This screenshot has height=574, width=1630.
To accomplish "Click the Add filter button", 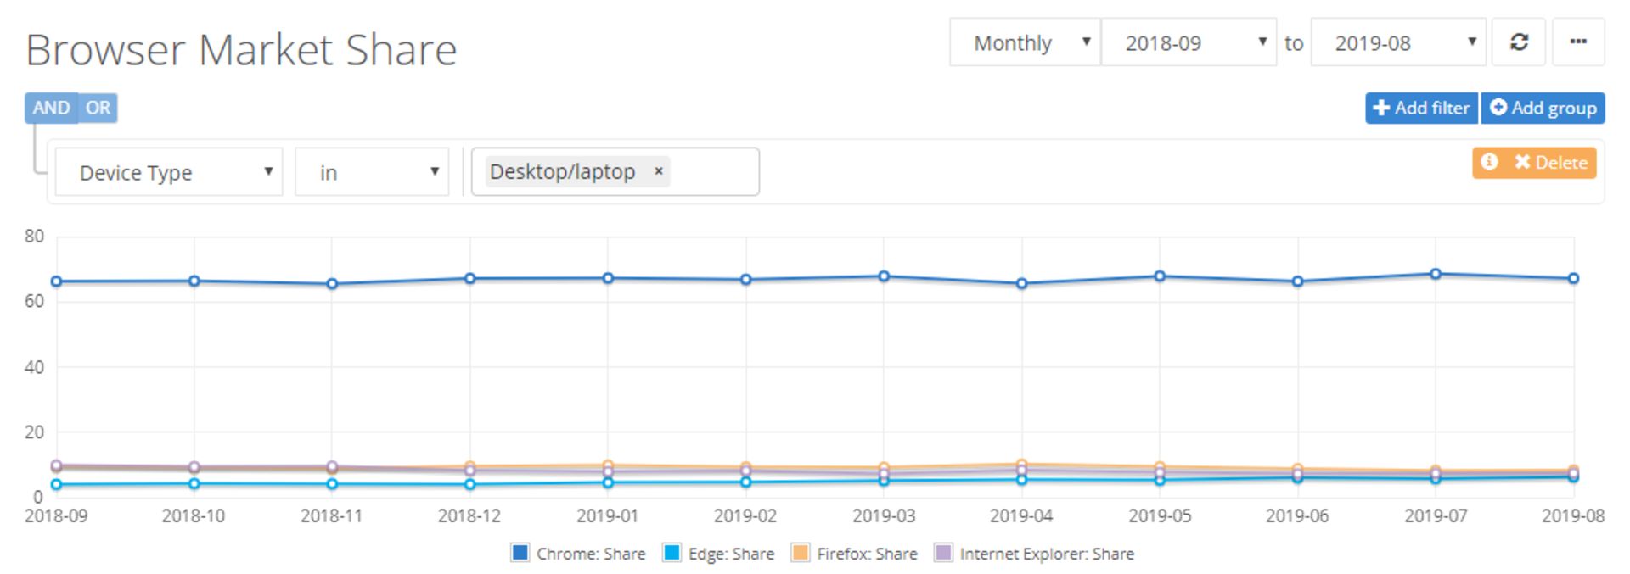I will click(x=1421, y=108).
